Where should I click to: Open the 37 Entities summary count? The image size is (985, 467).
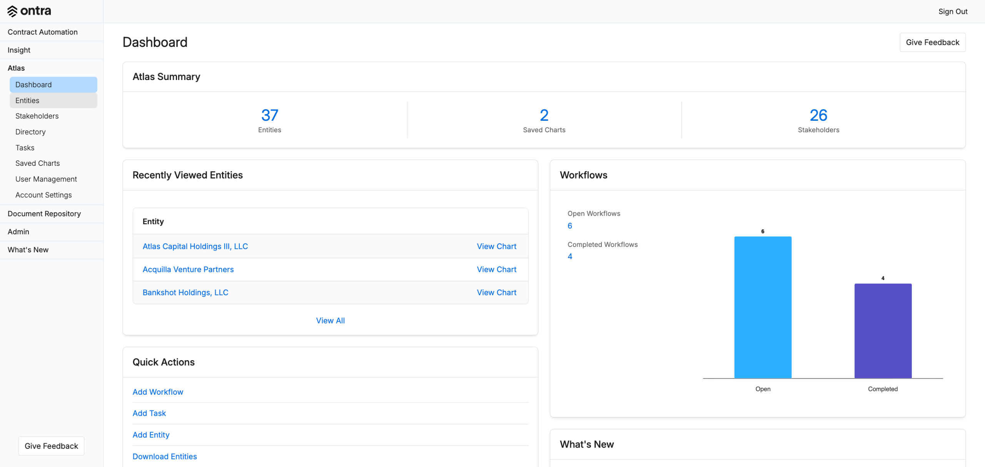(269, 115)
